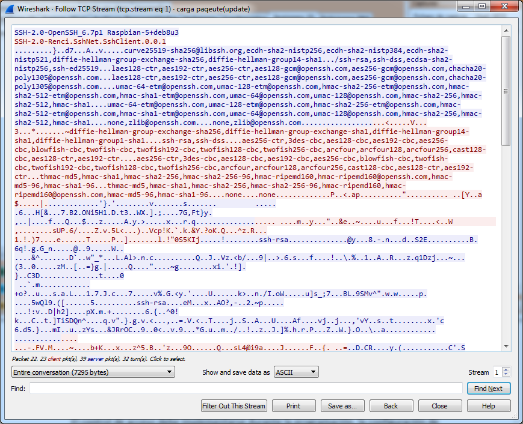Click the scroll up arrow of stream text
Image resolution: width=523 pixels, height=424 pixels.
tap(506, 30)
